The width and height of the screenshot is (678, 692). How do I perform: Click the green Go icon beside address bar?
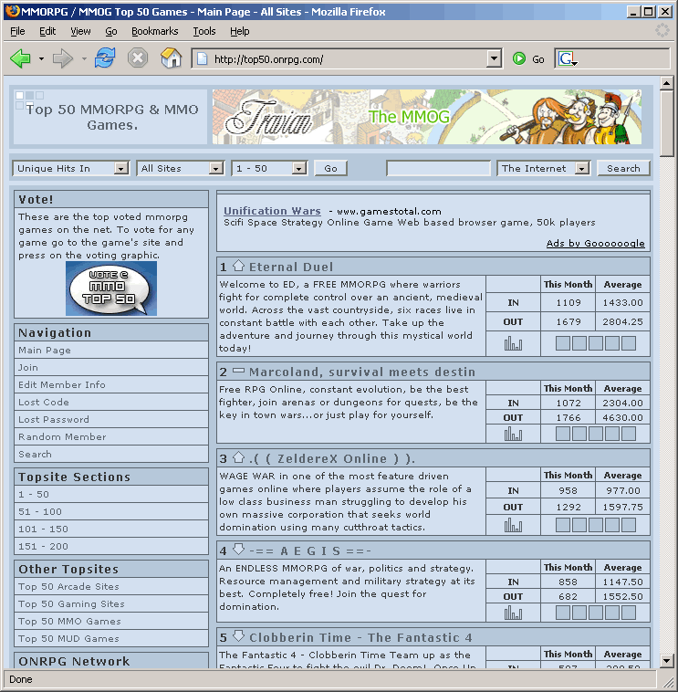pos(519,59)
